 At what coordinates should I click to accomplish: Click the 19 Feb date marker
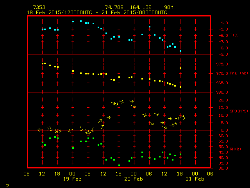pyautogui.click(x=73, y=179)
